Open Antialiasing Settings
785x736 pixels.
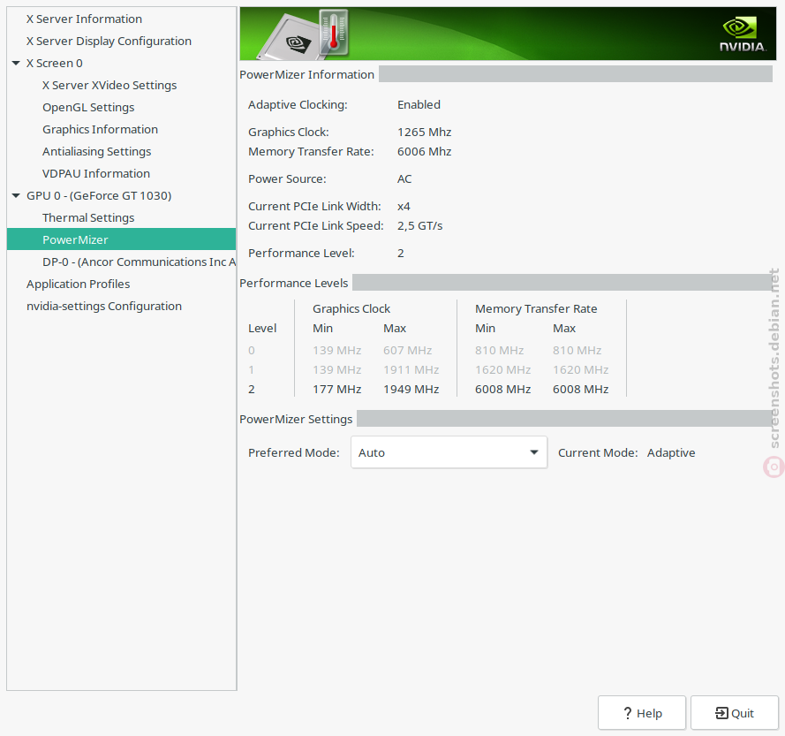[x=96, y=151]
